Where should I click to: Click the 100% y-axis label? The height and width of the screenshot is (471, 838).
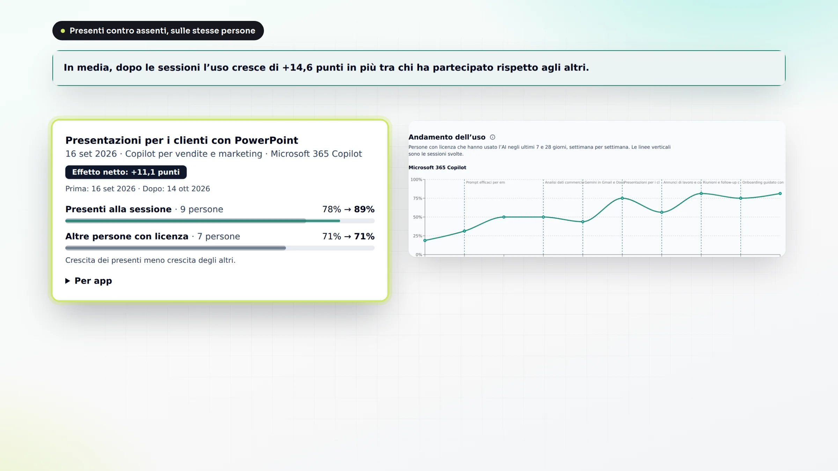pyautogui.click(x=416, y=180)
